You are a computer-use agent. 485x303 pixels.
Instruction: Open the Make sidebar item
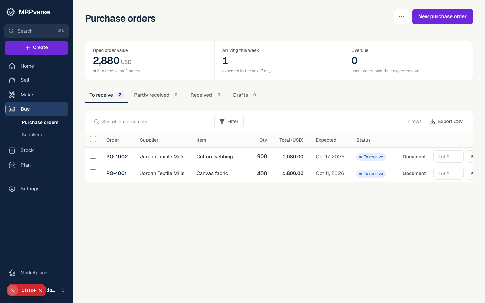point(36,95)
